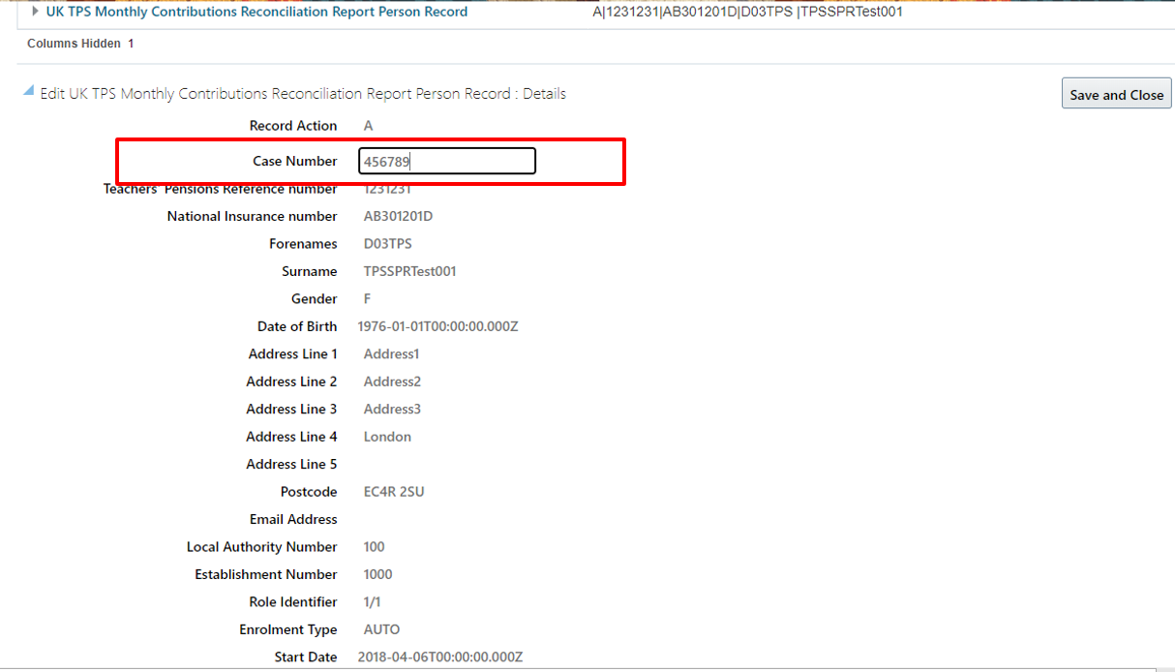
Task: Expand the UK TPS Person Record row
Action: (x=36, y=12)
